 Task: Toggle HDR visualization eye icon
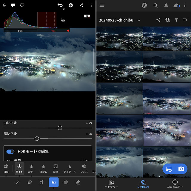point(63,20)
